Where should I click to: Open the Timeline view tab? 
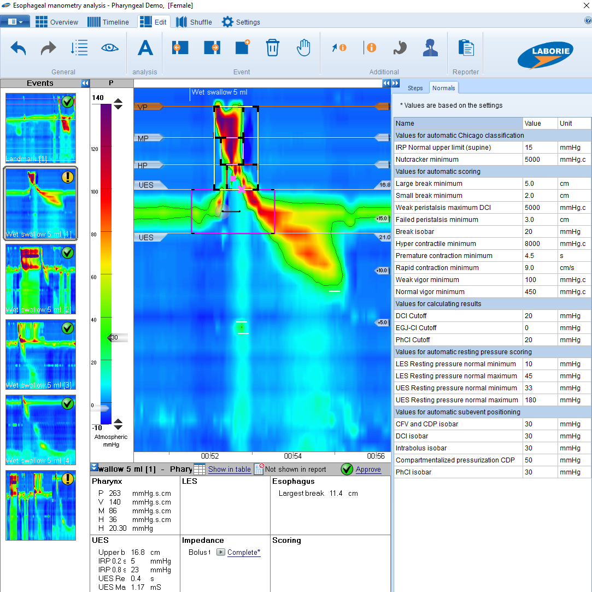[x=108, y=22]
